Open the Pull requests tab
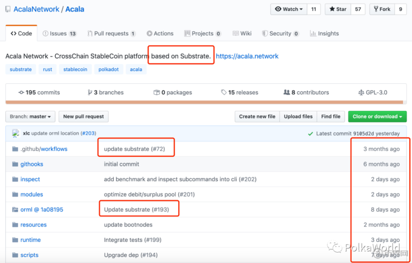The width and height of the screenshot is (412, 263). click(111, 34)
